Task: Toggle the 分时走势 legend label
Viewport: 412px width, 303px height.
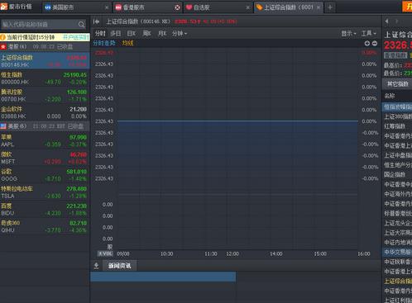Action: point(104,43)
